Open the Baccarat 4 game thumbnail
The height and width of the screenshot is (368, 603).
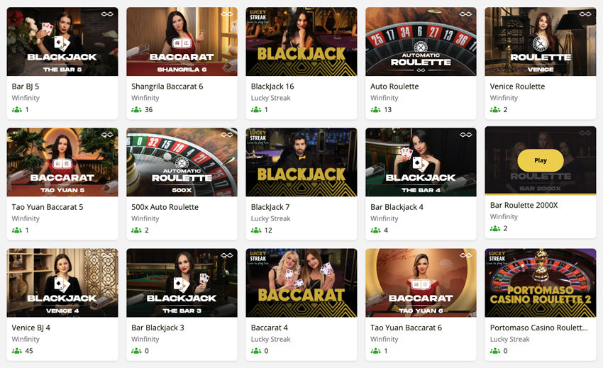(x=301, y=283)
